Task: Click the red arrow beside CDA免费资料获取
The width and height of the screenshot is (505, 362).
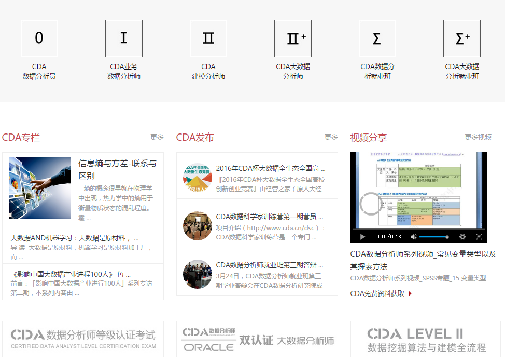Action: tap(410, 293)
